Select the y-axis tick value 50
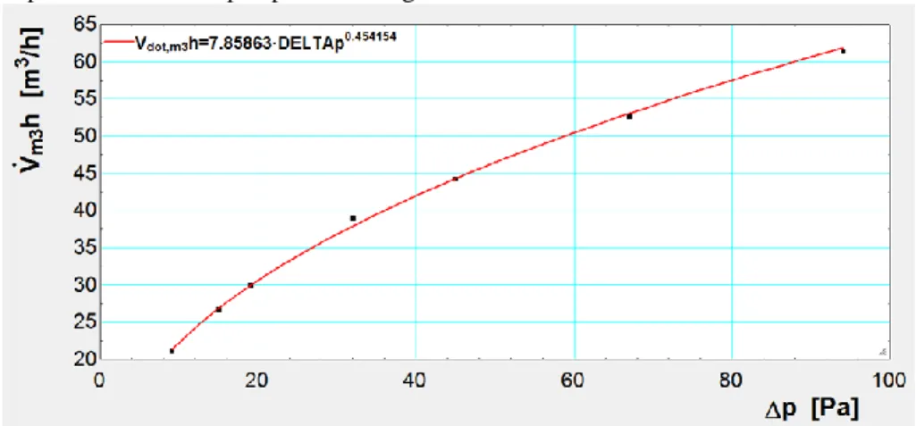The image size is (916, 426). pyautogui.click(x=83, y=136)
